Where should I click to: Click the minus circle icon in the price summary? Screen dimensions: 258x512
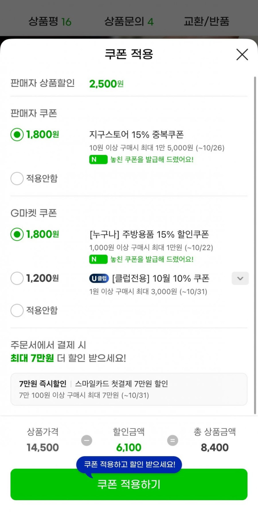pos(87,440)
